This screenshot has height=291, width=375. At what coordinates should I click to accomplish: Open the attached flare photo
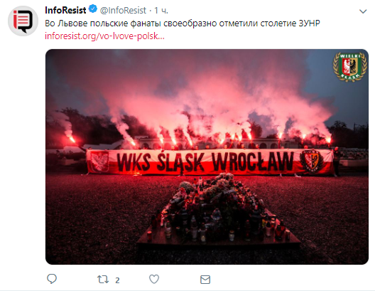point(207,157)
